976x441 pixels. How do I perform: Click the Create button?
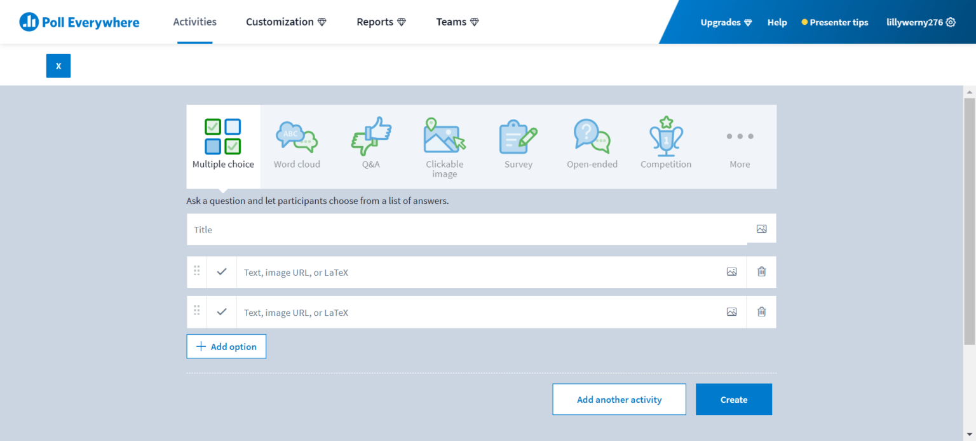coord(734,400)
